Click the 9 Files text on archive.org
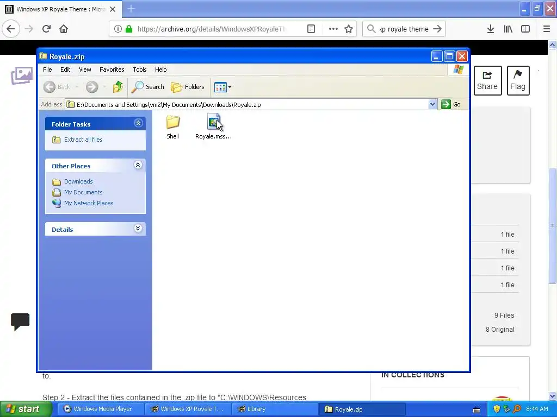Viewport: 557px width, 417px height. pos(504,315)
